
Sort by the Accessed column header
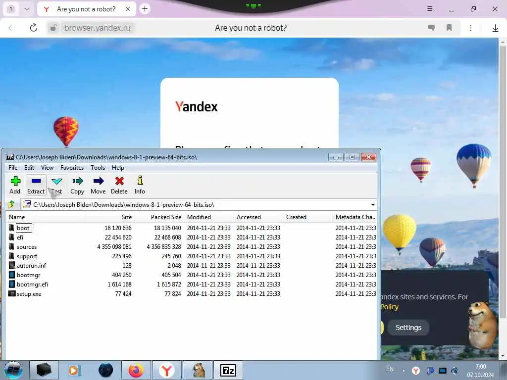[258, 217]
